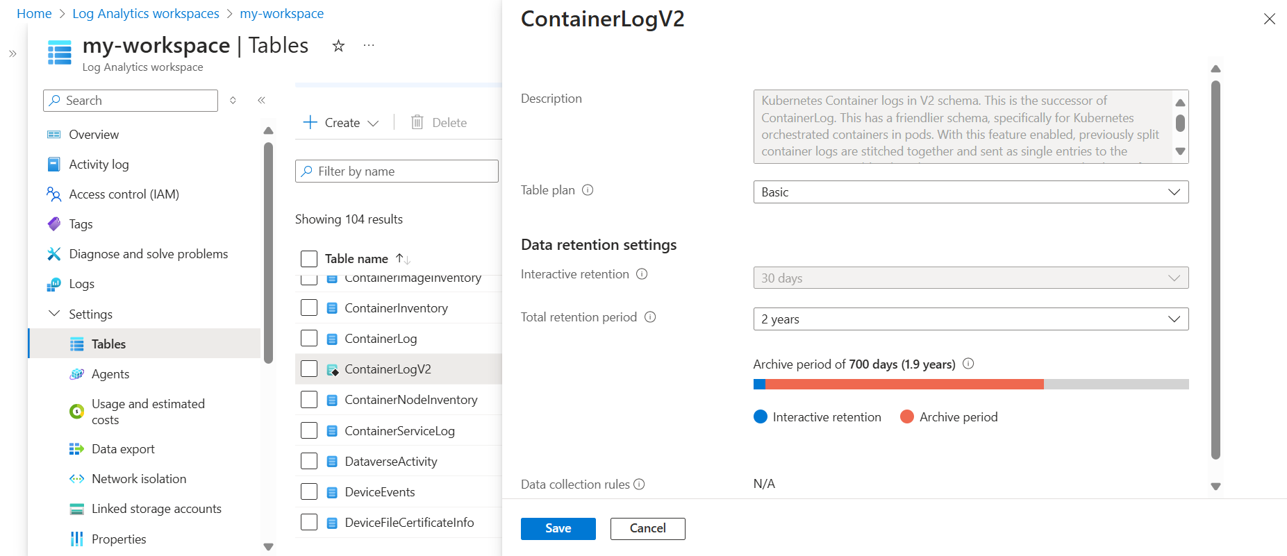Open the Table plan dropdown set to Basic
Image resolution: width=1287 pixels, height=556 pixels.
click(x=970, y=192)
